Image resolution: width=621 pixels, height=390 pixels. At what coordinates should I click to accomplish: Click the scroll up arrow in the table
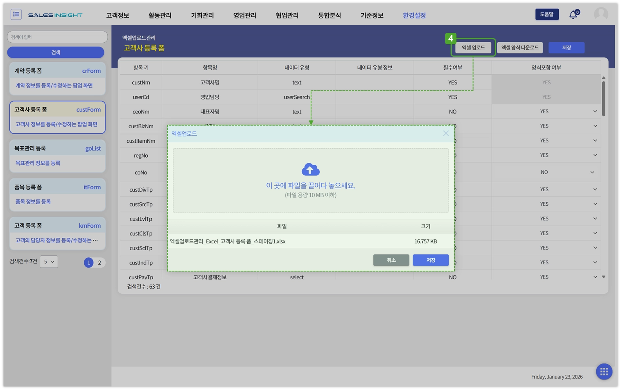coord(603,78)
